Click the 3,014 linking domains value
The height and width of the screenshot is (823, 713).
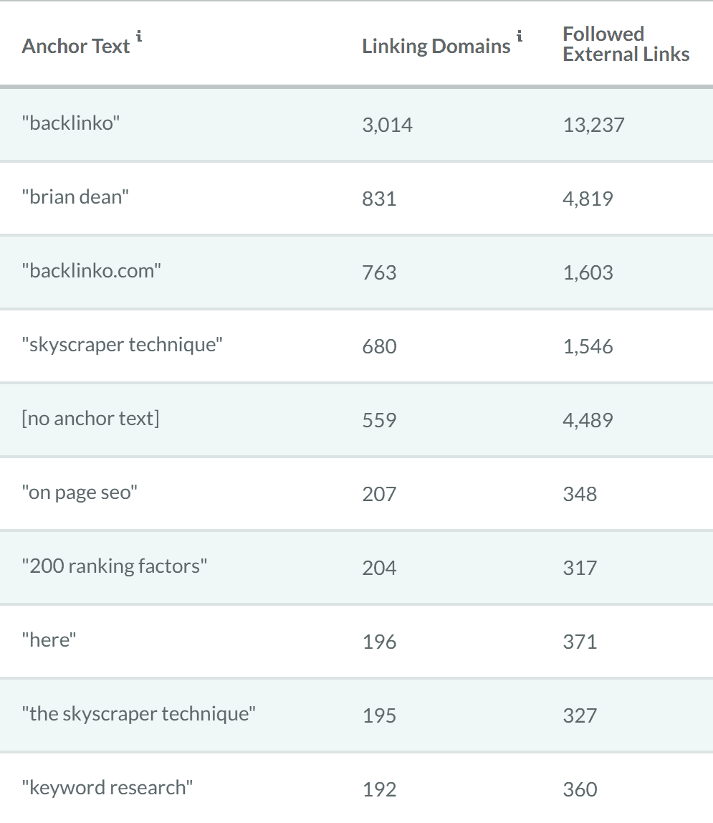click(x=387, y=125)
